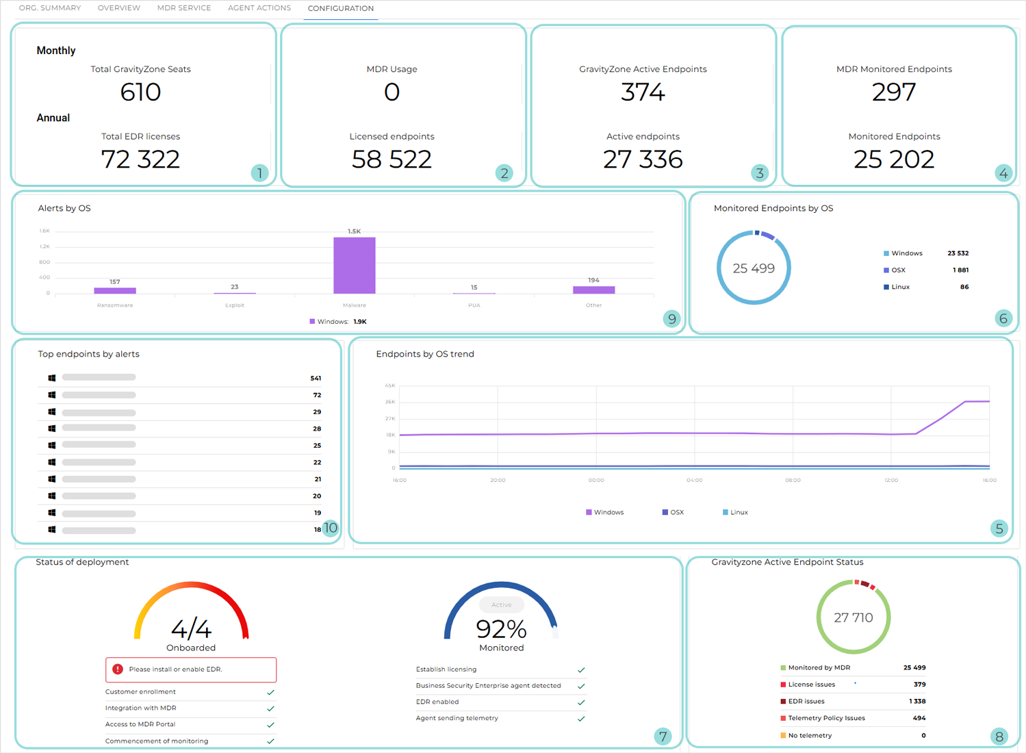Toggle the Windows legend in OS trend chart
This screenshot has width=1026, height=753.
pos(604,512)
